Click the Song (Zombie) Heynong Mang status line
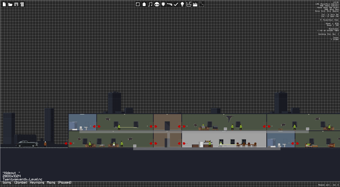Viewport: 340px width, 187px height. [x=37, y=182]
